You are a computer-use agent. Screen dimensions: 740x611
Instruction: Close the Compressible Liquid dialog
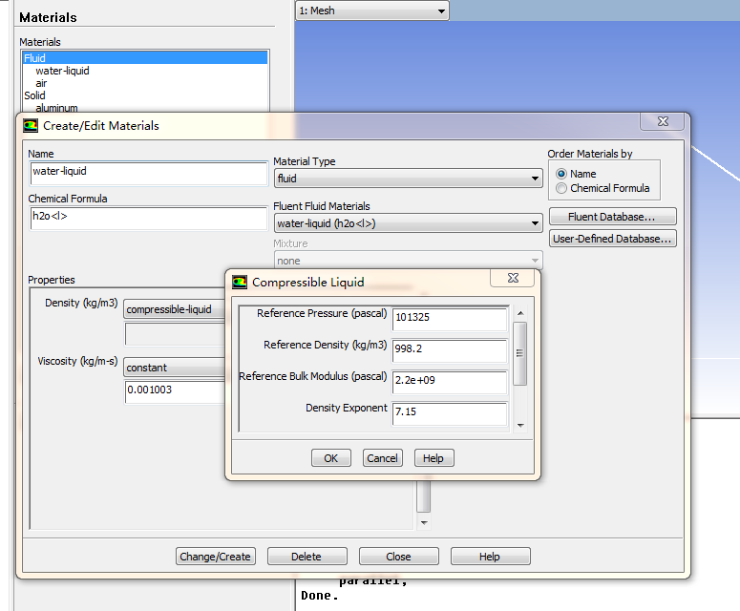[513, 278]
